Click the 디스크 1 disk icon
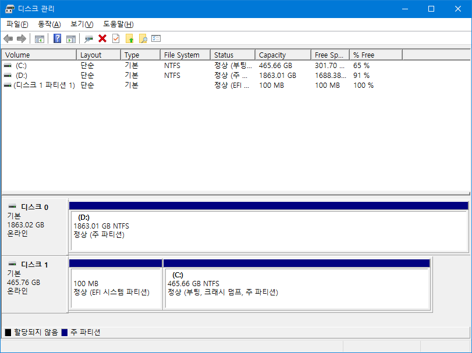The image size is (472, 353). point(12,264)
